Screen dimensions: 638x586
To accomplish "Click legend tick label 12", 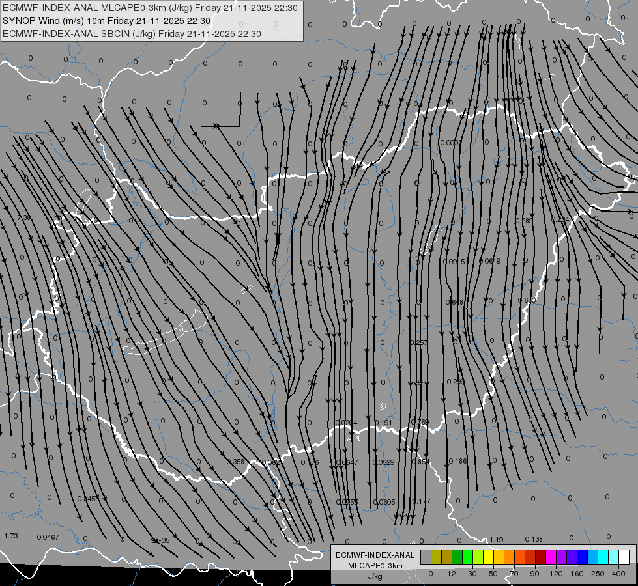I will pyautogui.click(x=451, y=574).
